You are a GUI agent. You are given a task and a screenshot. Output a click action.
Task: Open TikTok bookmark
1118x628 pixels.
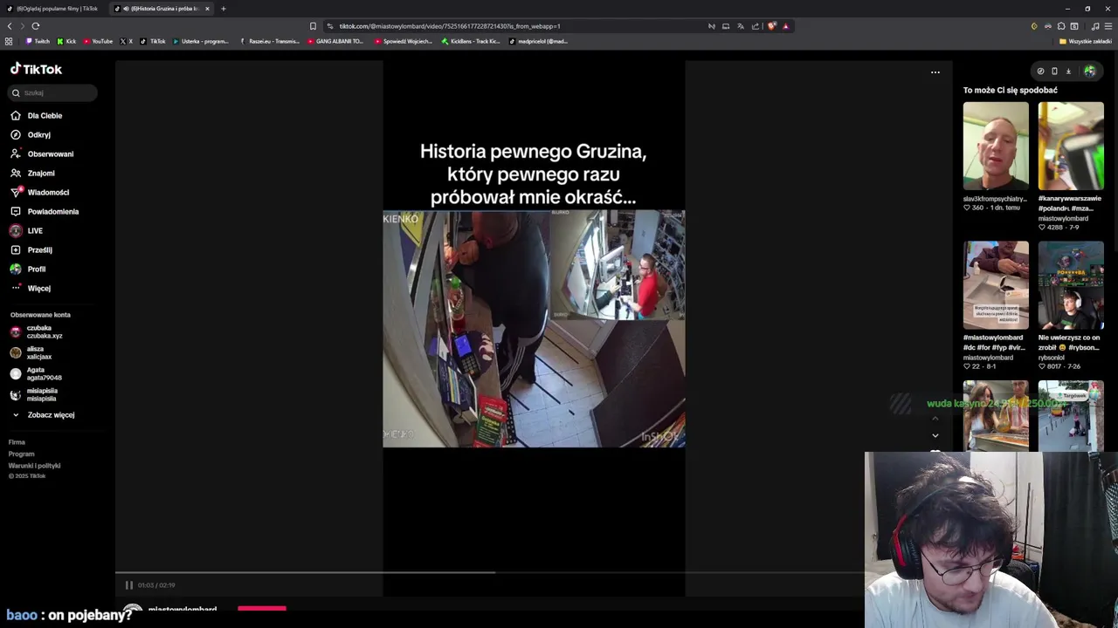click(x=153, y=41)
